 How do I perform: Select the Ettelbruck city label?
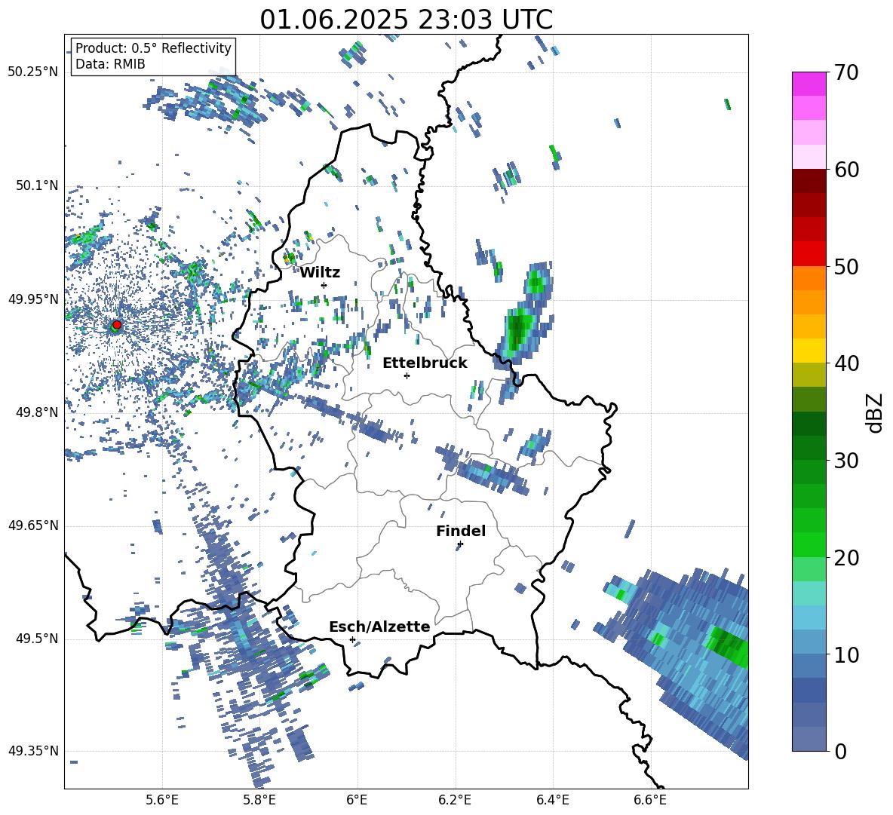(425, 363)
